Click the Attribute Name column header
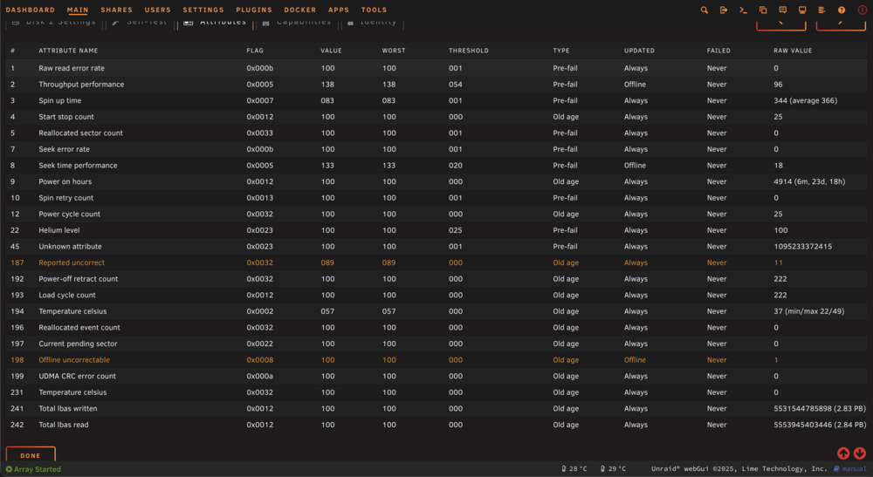This screenshot has height=477, width=873. click(x=68, y=51)
